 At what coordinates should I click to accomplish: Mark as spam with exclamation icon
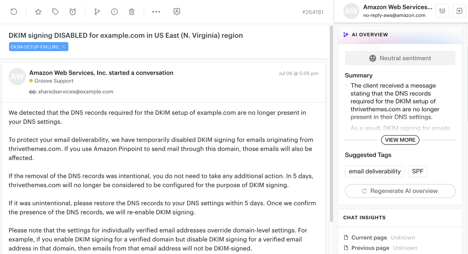114,12
